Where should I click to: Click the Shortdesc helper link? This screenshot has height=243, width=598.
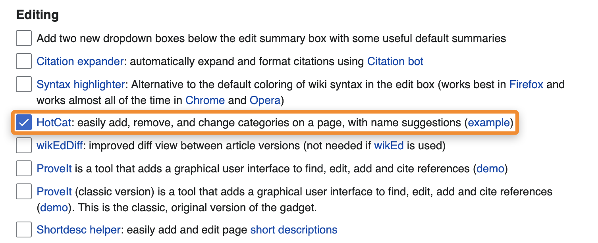click(x=78, y=230)
